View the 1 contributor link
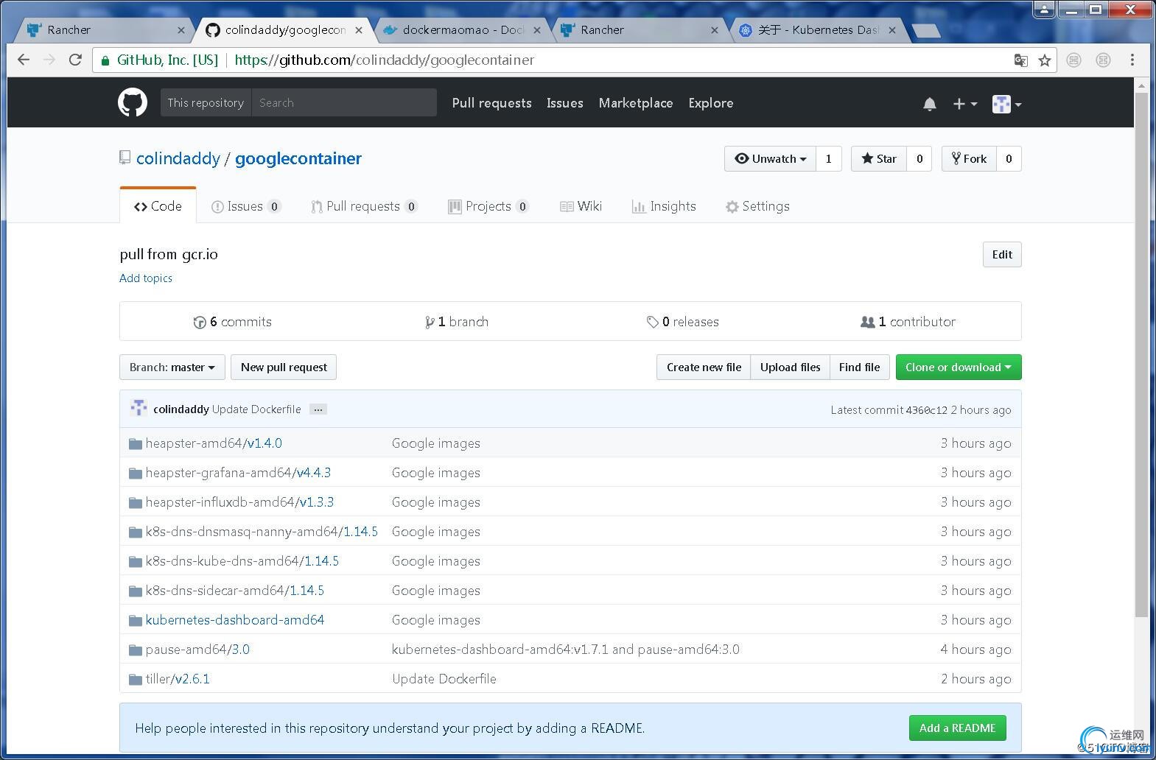This screenshot has width=1156, height=760. (x=908, y=322)
